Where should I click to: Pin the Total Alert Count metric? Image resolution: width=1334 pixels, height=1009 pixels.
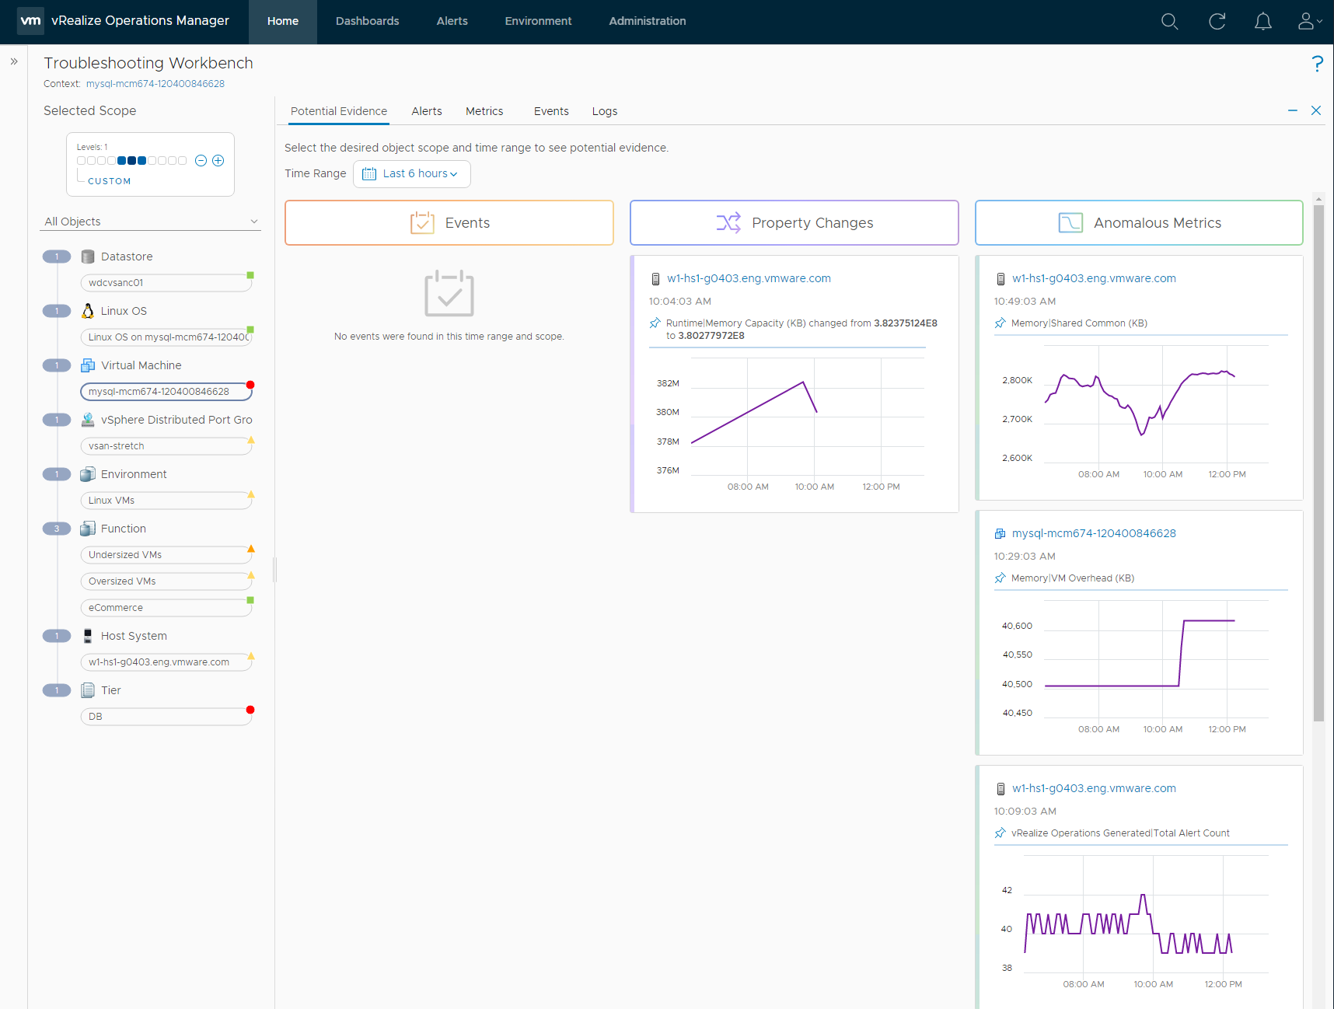click(x=1000, y=833)
